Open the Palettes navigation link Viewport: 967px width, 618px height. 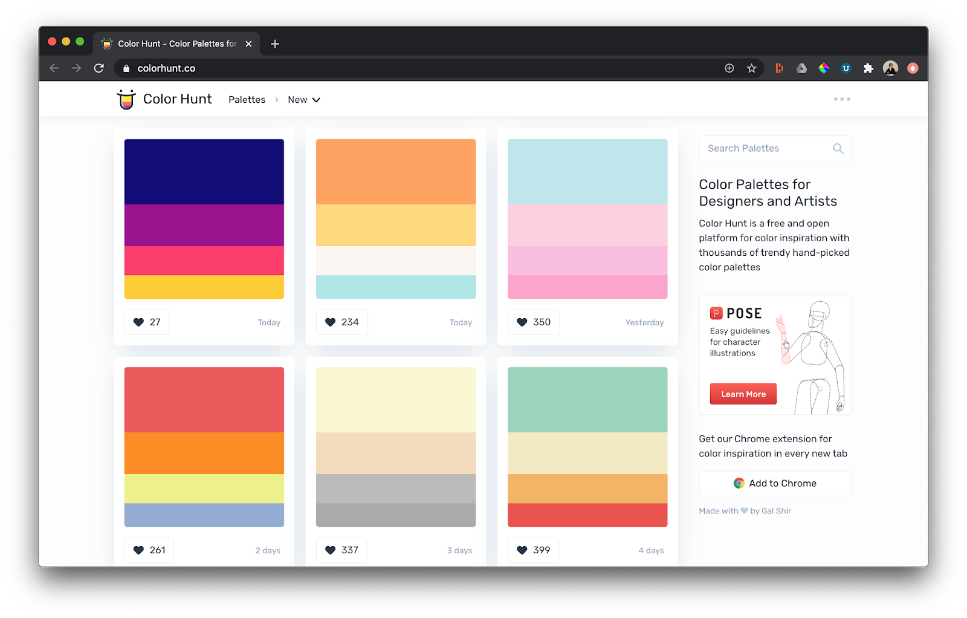coord(247,100)
